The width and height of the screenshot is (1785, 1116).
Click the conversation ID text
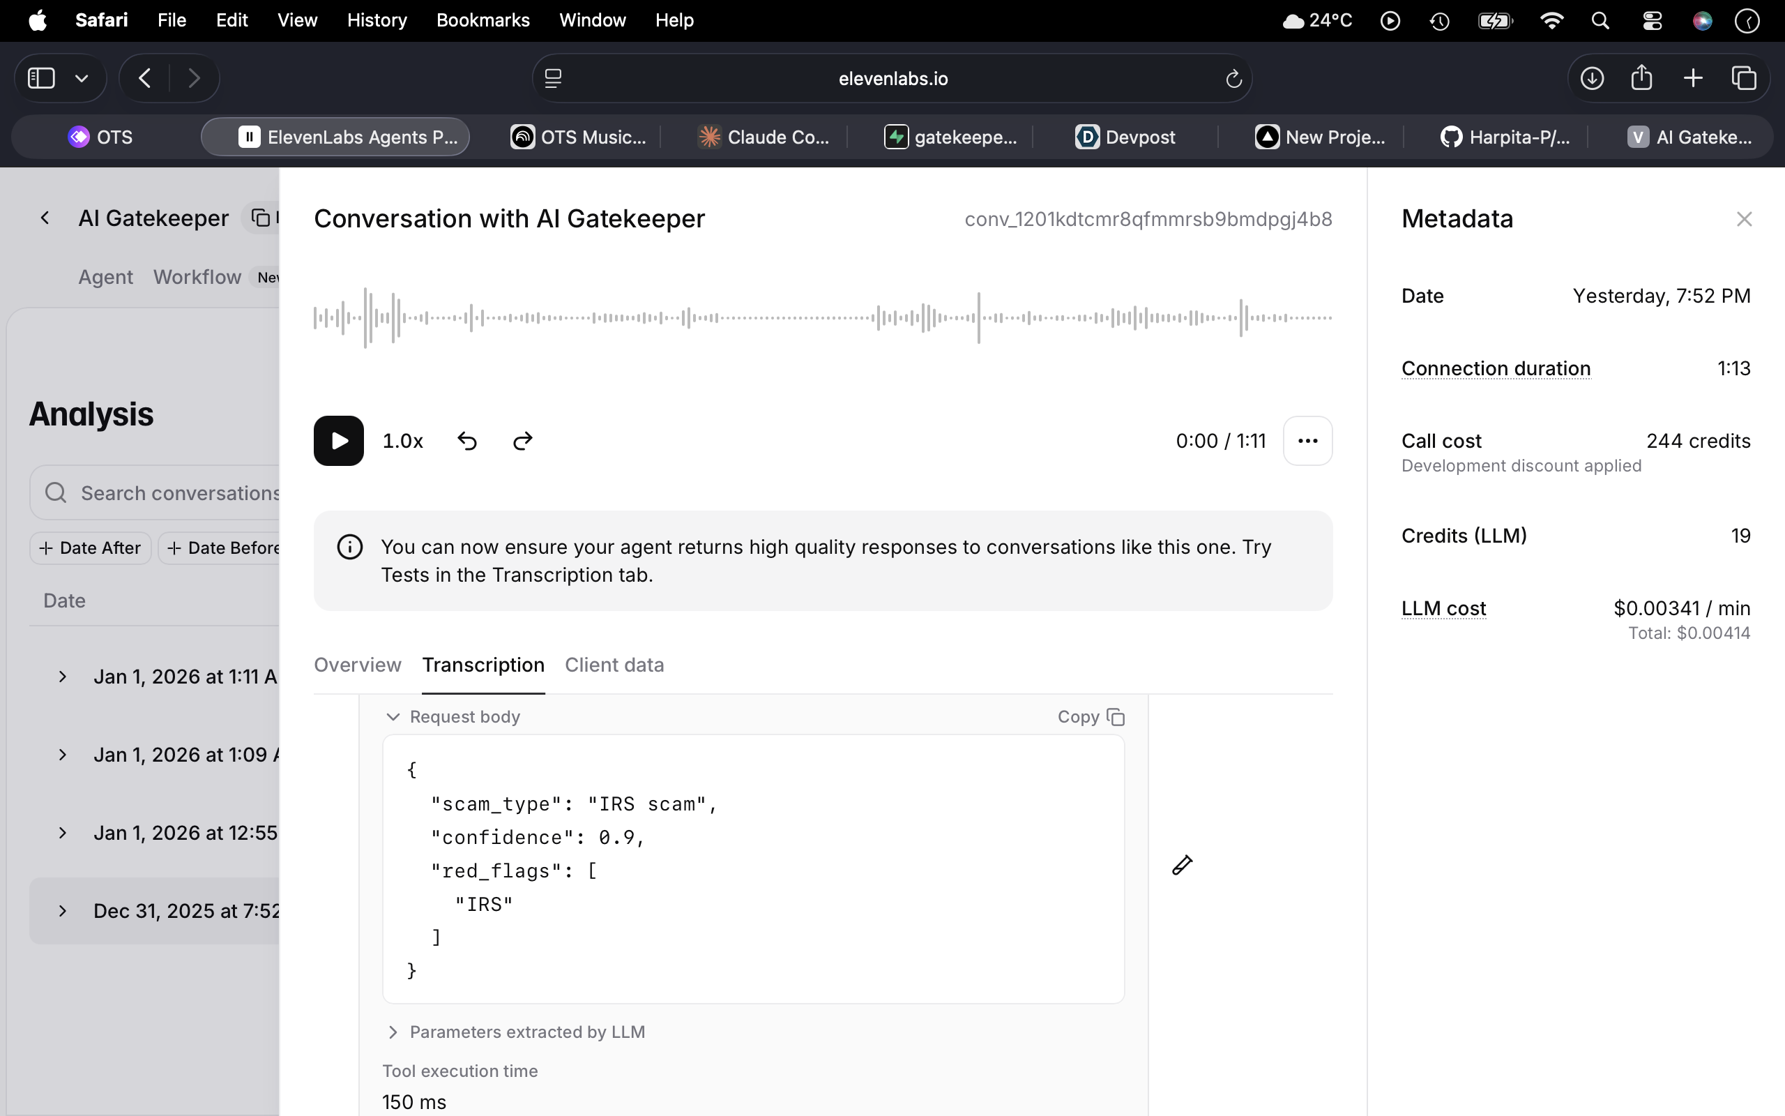pyautogui.click(x=1148, y=219)
